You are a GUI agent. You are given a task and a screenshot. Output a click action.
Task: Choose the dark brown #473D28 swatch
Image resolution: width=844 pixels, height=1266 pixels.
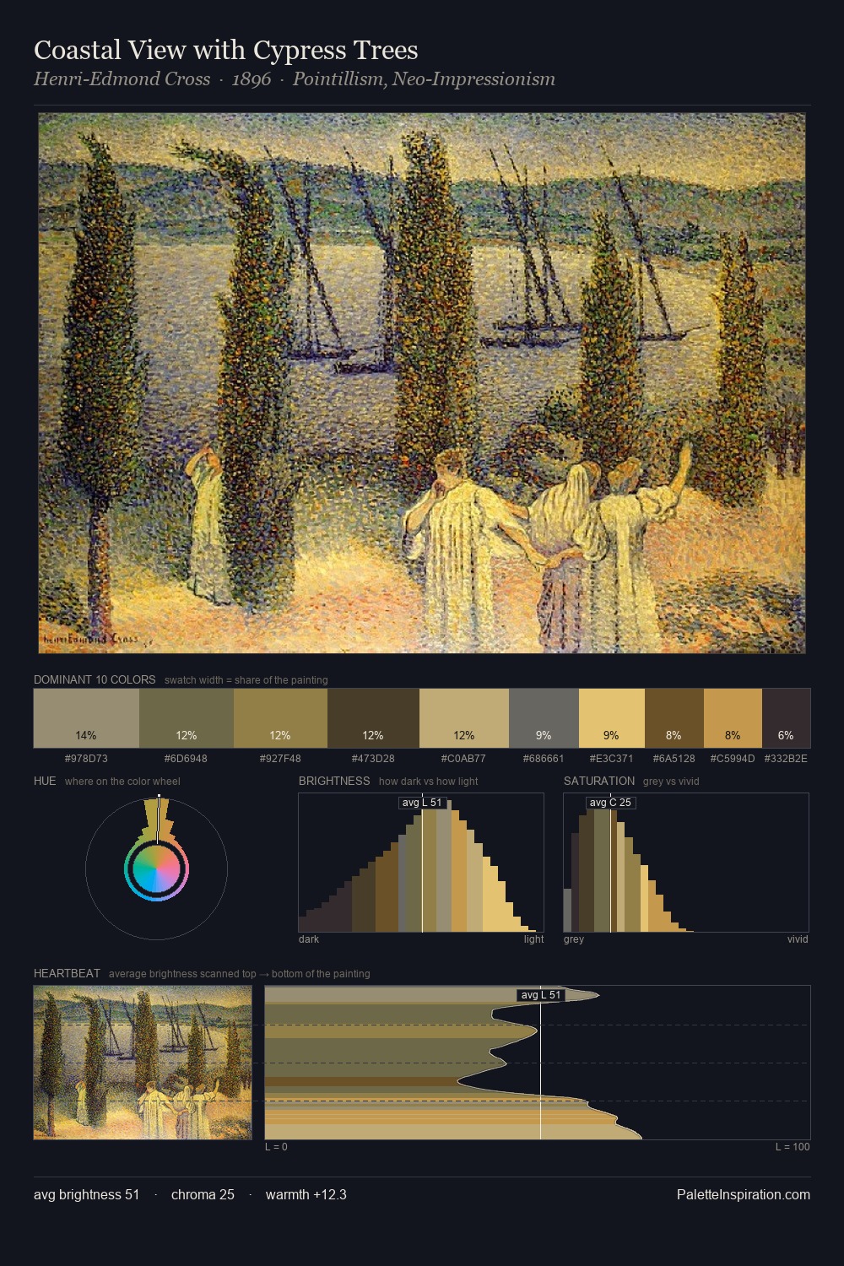(x=373, y=718)
